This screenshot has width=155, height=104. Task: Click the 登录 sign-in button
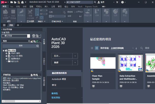click(101, 2)
